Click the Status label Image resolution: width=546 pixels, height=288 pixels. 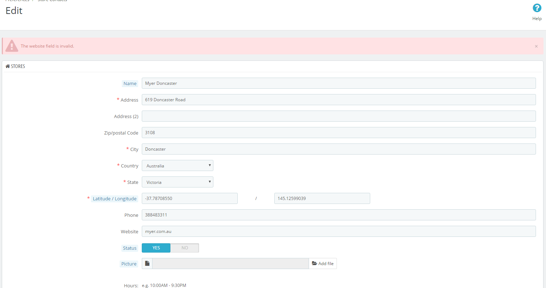coord(130,248)
